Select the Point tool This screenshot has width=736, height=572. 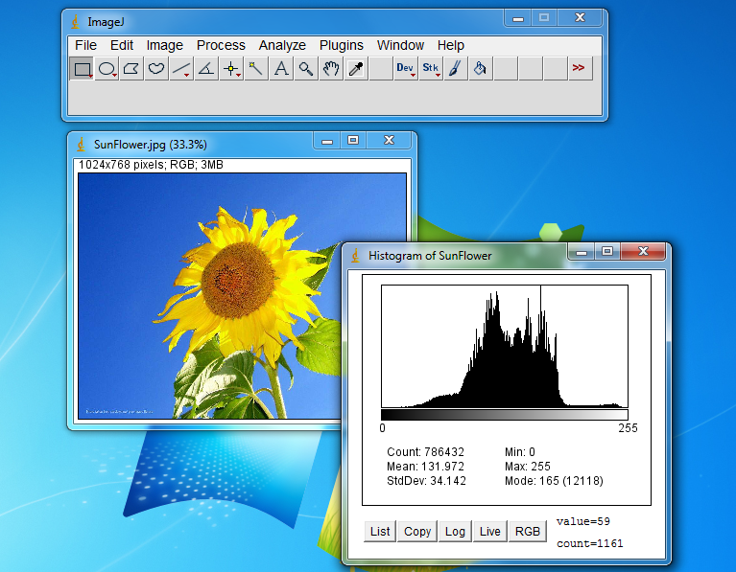[x=231, y=69]
